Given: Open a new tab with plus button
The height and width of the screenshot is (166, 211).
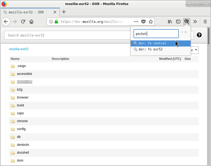Looking at the screenshot, I should click(64, 12).
